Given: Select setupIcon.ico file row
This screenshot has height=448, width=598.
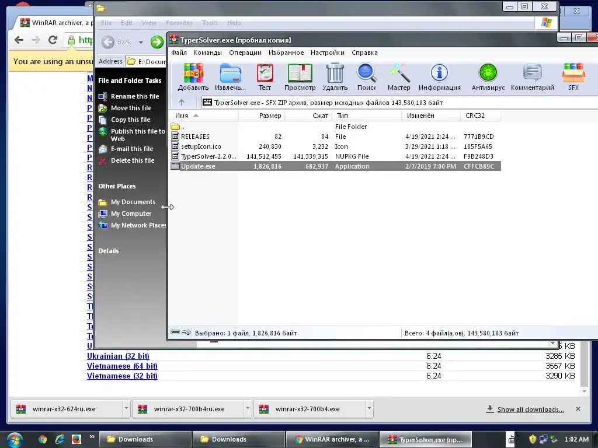Looking at the screenshot, I should click(335, 146).
